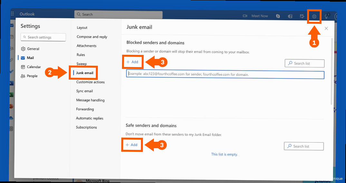Close the Settings dialog with the X
The height and width of the screenshot is (183, 346).
(326, 29)
